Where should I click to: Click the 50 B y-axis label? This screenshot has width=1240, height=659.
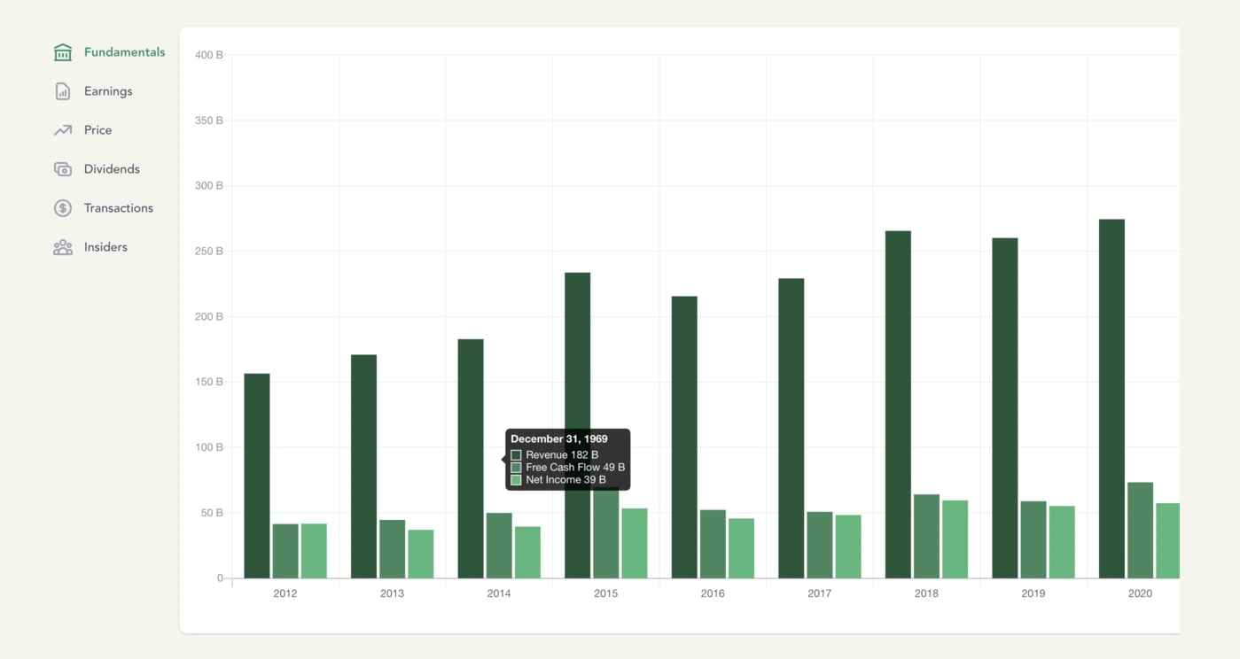(212, 513)
